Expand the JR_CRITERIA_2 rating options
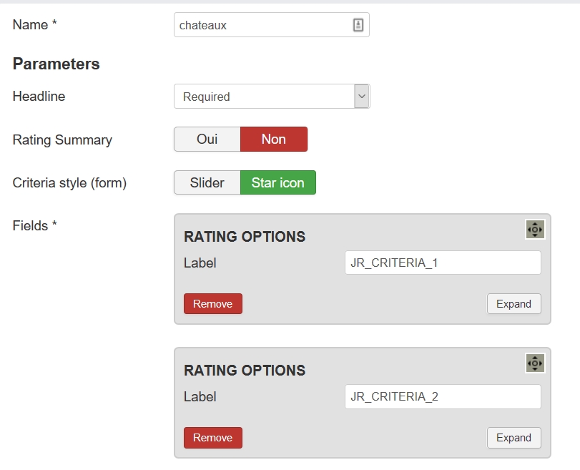 tap(513, 438)
